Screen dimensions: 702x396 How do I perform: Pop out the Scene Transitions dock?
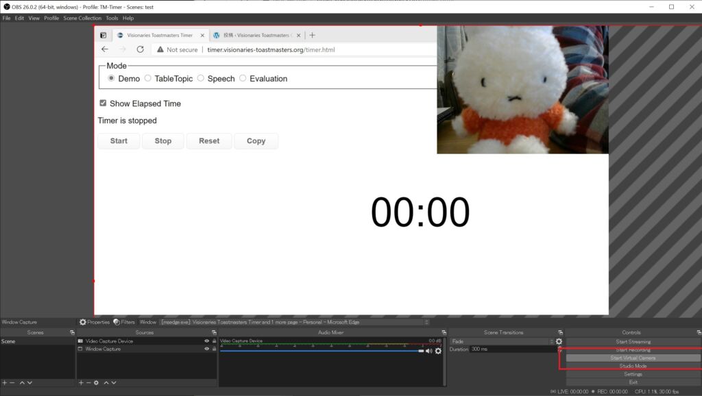pyautogui.click(x=560, y=332)
